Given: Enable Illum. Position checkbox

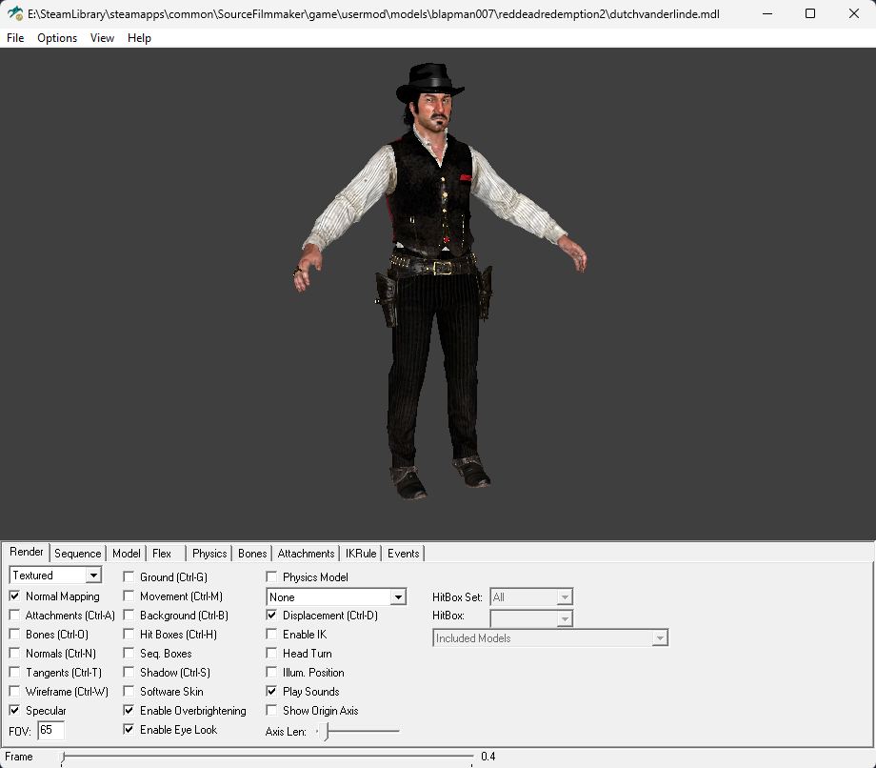Looking at the screenshot, I should [x=271, y=673].
